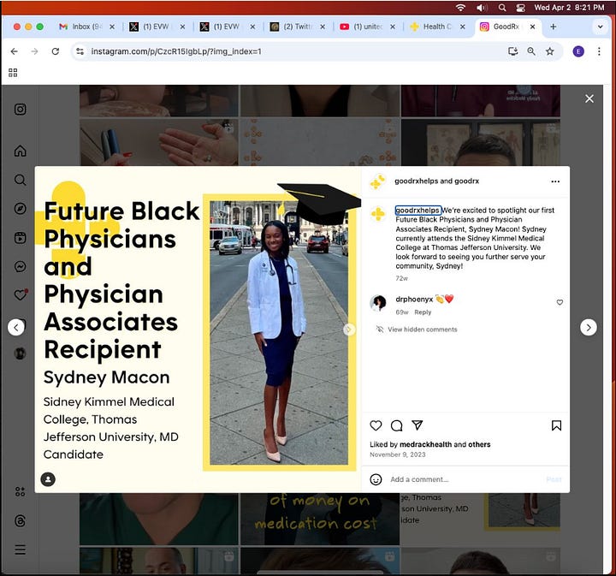
Task: Install app icon in address bar
Action: (x=512, y=51)
